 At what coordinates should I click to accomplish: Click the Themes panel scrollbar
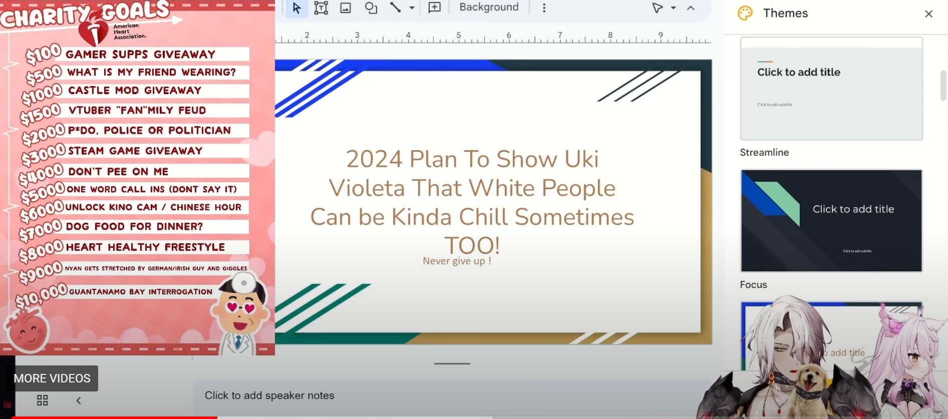coord(943,86)
